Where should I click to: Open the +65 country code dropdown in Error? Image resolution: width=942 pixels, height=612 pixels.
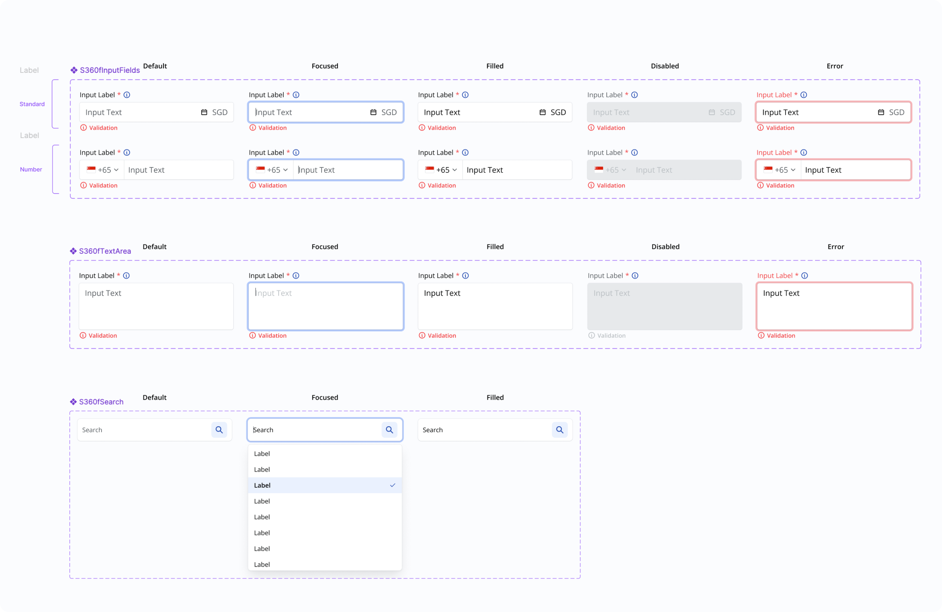(x=780, y=170)
